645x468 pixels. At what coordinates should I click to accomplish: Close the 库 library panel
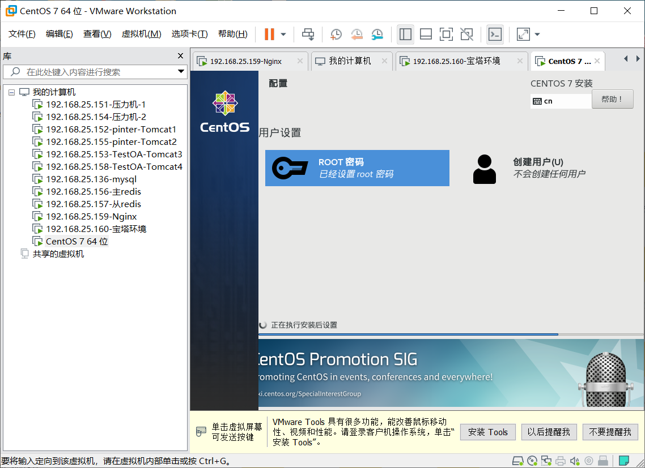(180, 56)
